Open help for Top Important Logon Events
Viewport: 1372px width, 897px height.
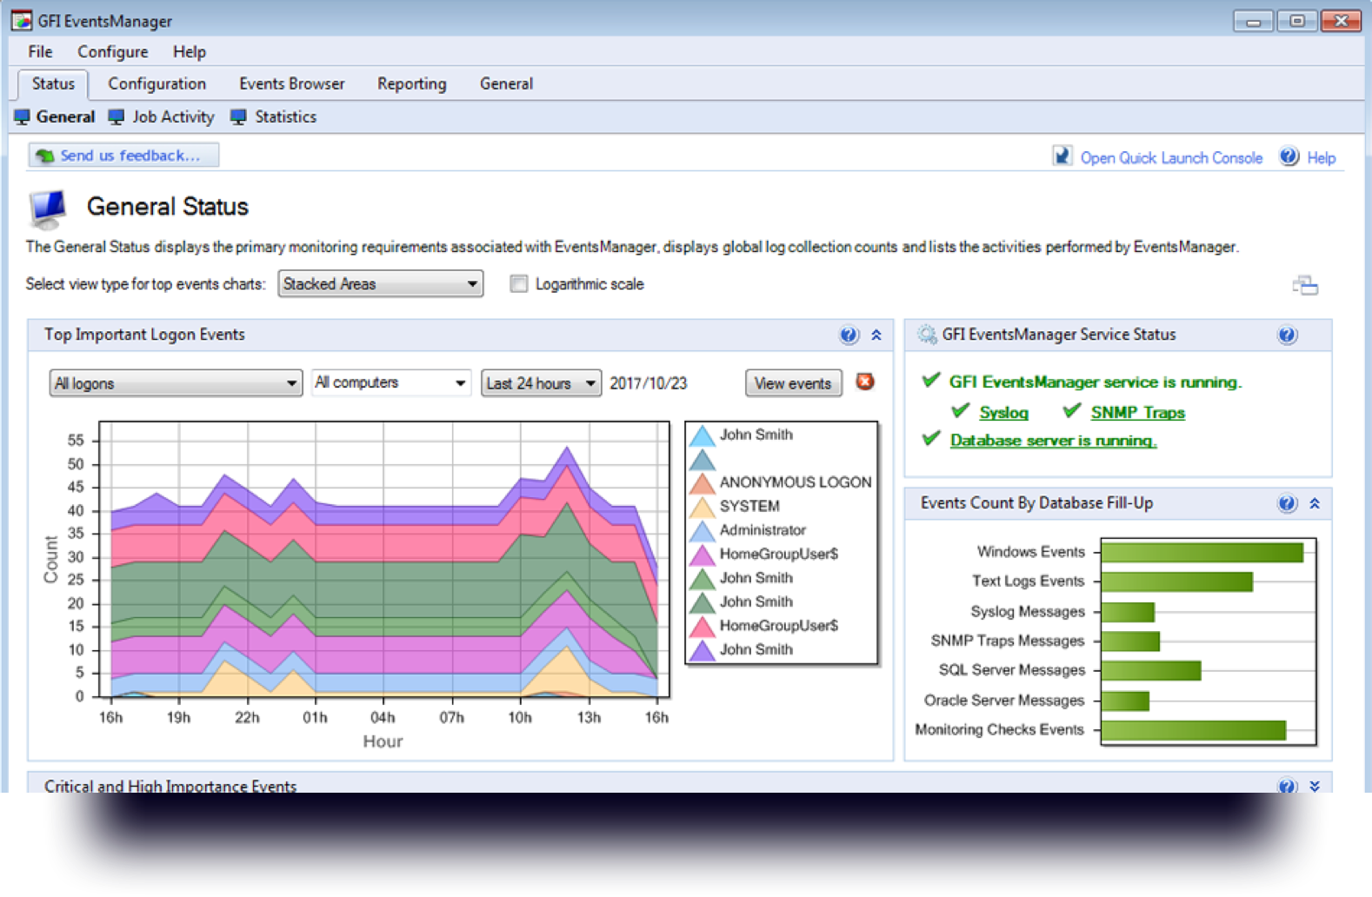pos(849,336)
